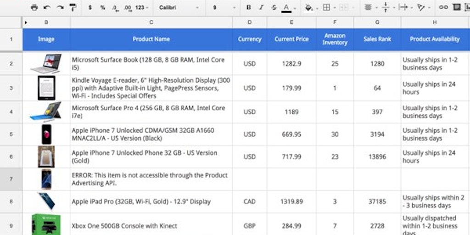Open the Calibri font dropdown
Image resolution: width=470 pixels, height=235 pixels.
[179, 7]
